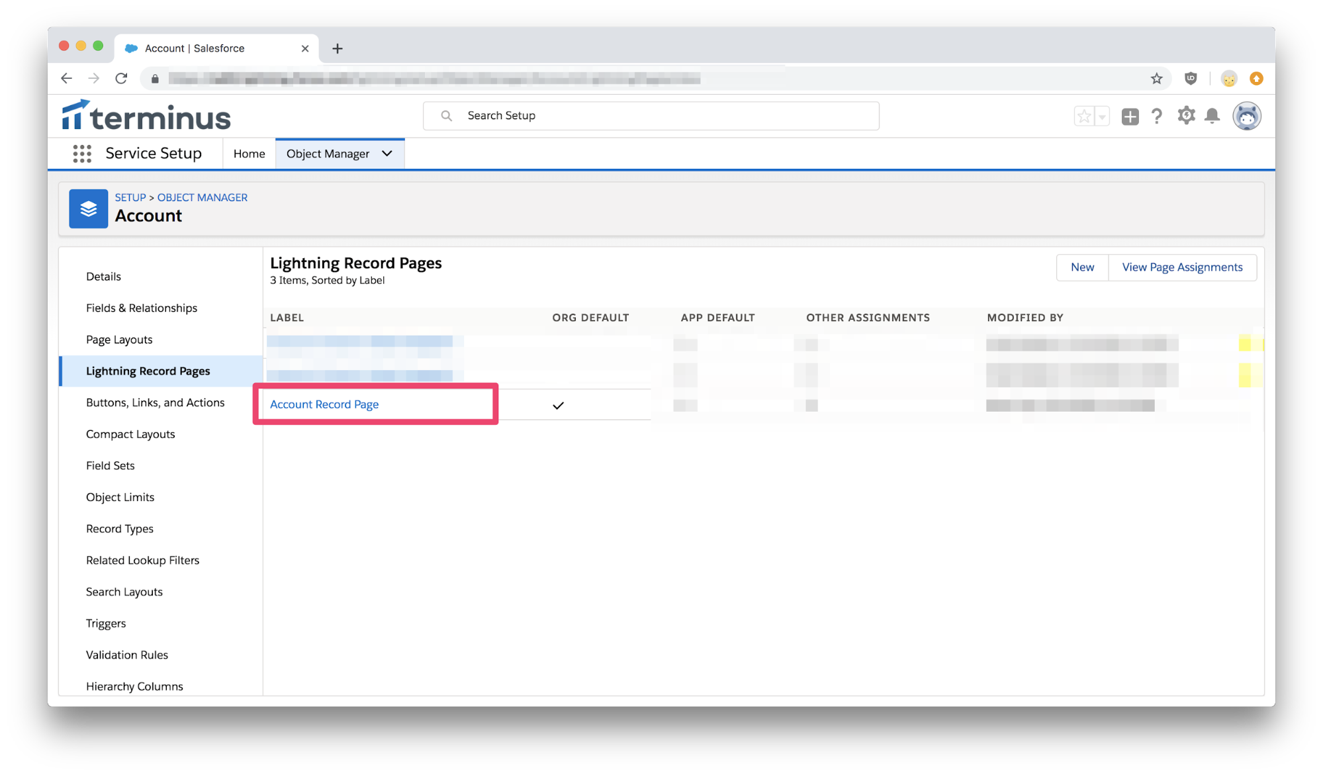Click '3 Items, Sorted by Label' text

[327, 281]
